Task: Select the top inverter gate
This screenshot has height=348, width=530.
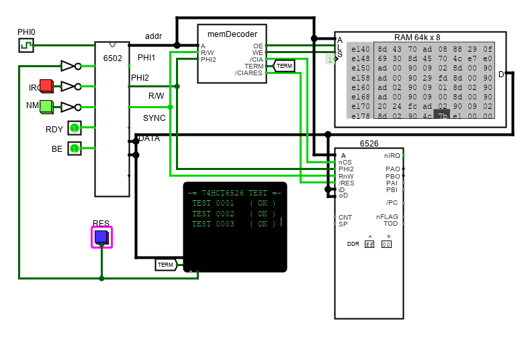Action: pos(69,66)
